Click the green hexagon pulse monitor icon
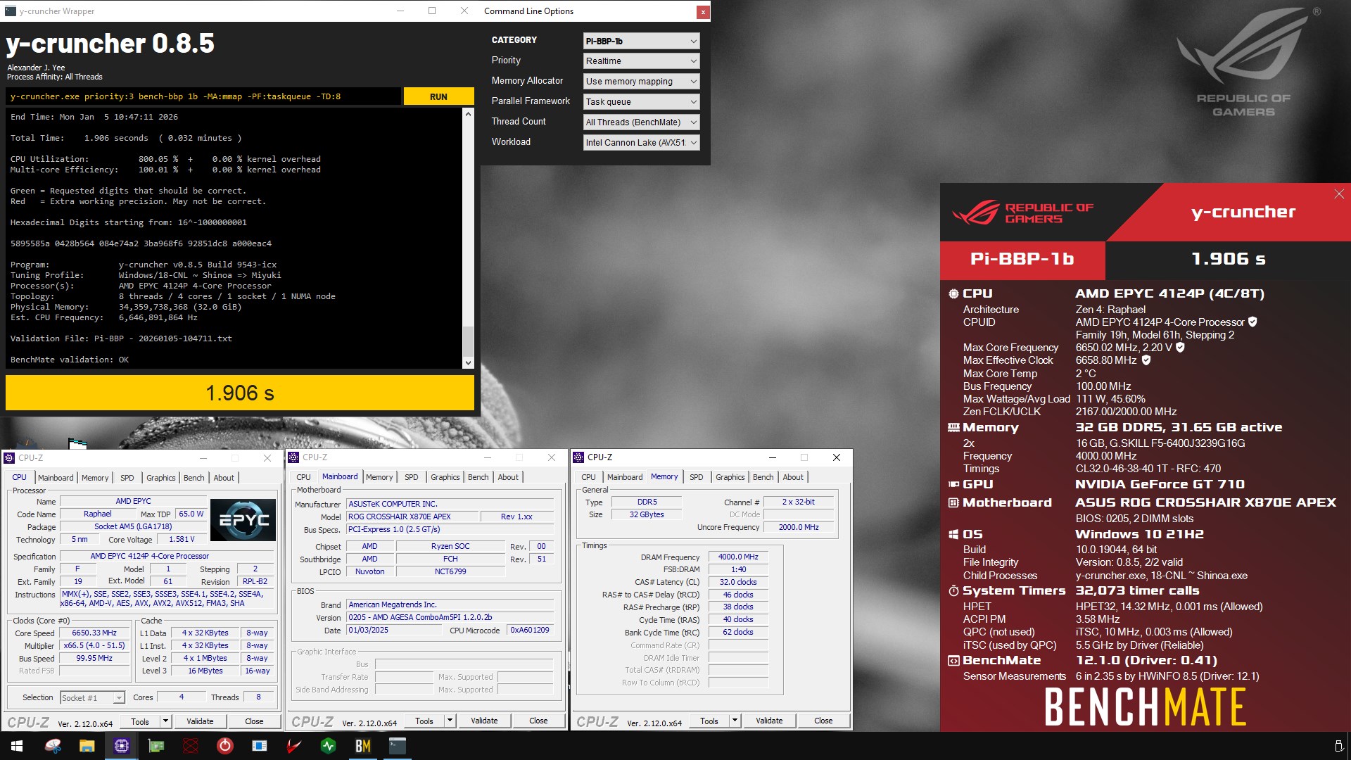The height and width of the screenshot is (760, 1351). pyautogui.click(x=329, y=746)
